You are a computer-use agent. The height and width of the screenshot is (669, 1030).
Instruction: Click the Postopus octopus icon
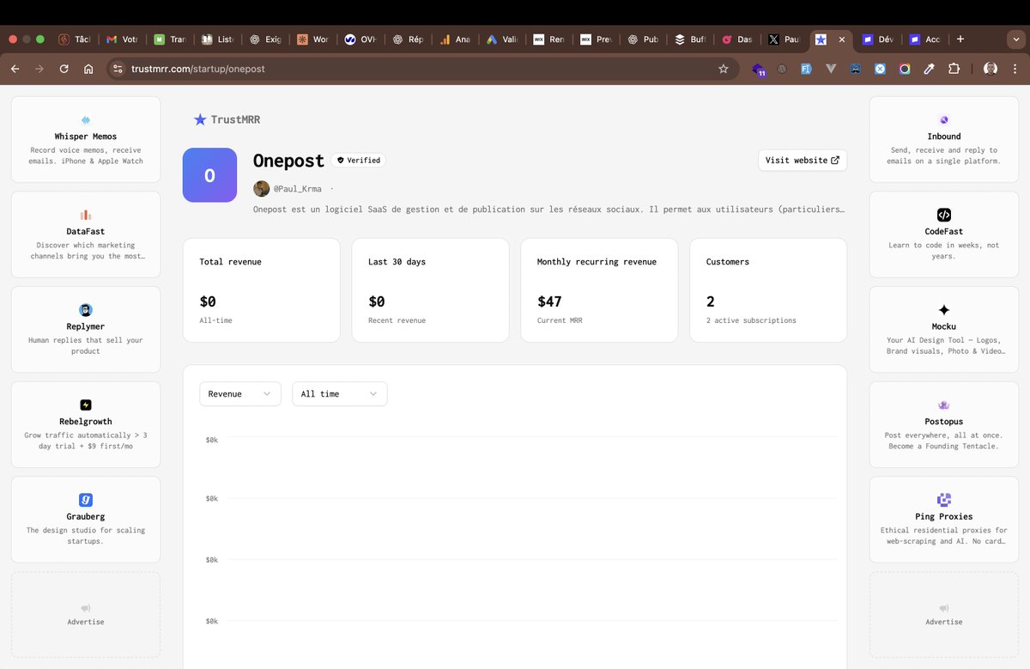click(x=944, y=405)
